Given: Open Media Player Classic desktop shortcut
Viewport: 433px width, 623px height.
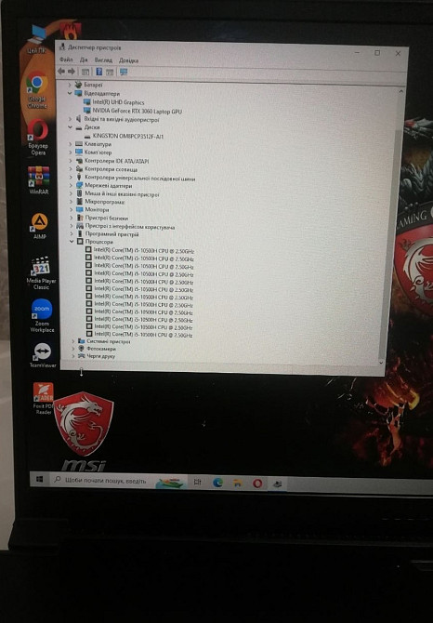Looking at the screenshot, I should 41,273.
